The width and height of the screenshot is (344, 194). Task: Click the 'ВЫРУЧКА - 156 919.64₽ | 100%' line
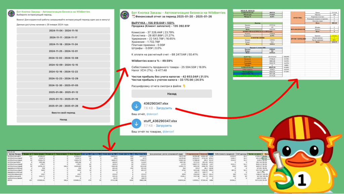(153, 23)
